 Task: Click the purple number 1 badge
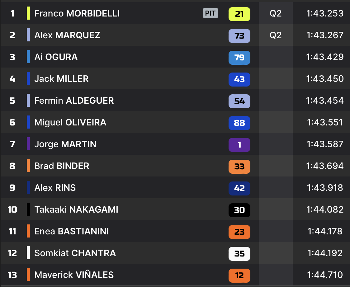[x=239, y=145]
